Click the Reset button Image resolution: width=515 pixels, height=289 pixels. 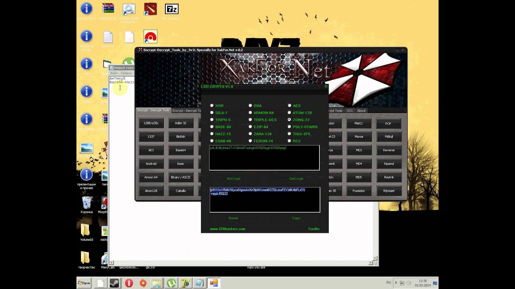tap(233, 218)
